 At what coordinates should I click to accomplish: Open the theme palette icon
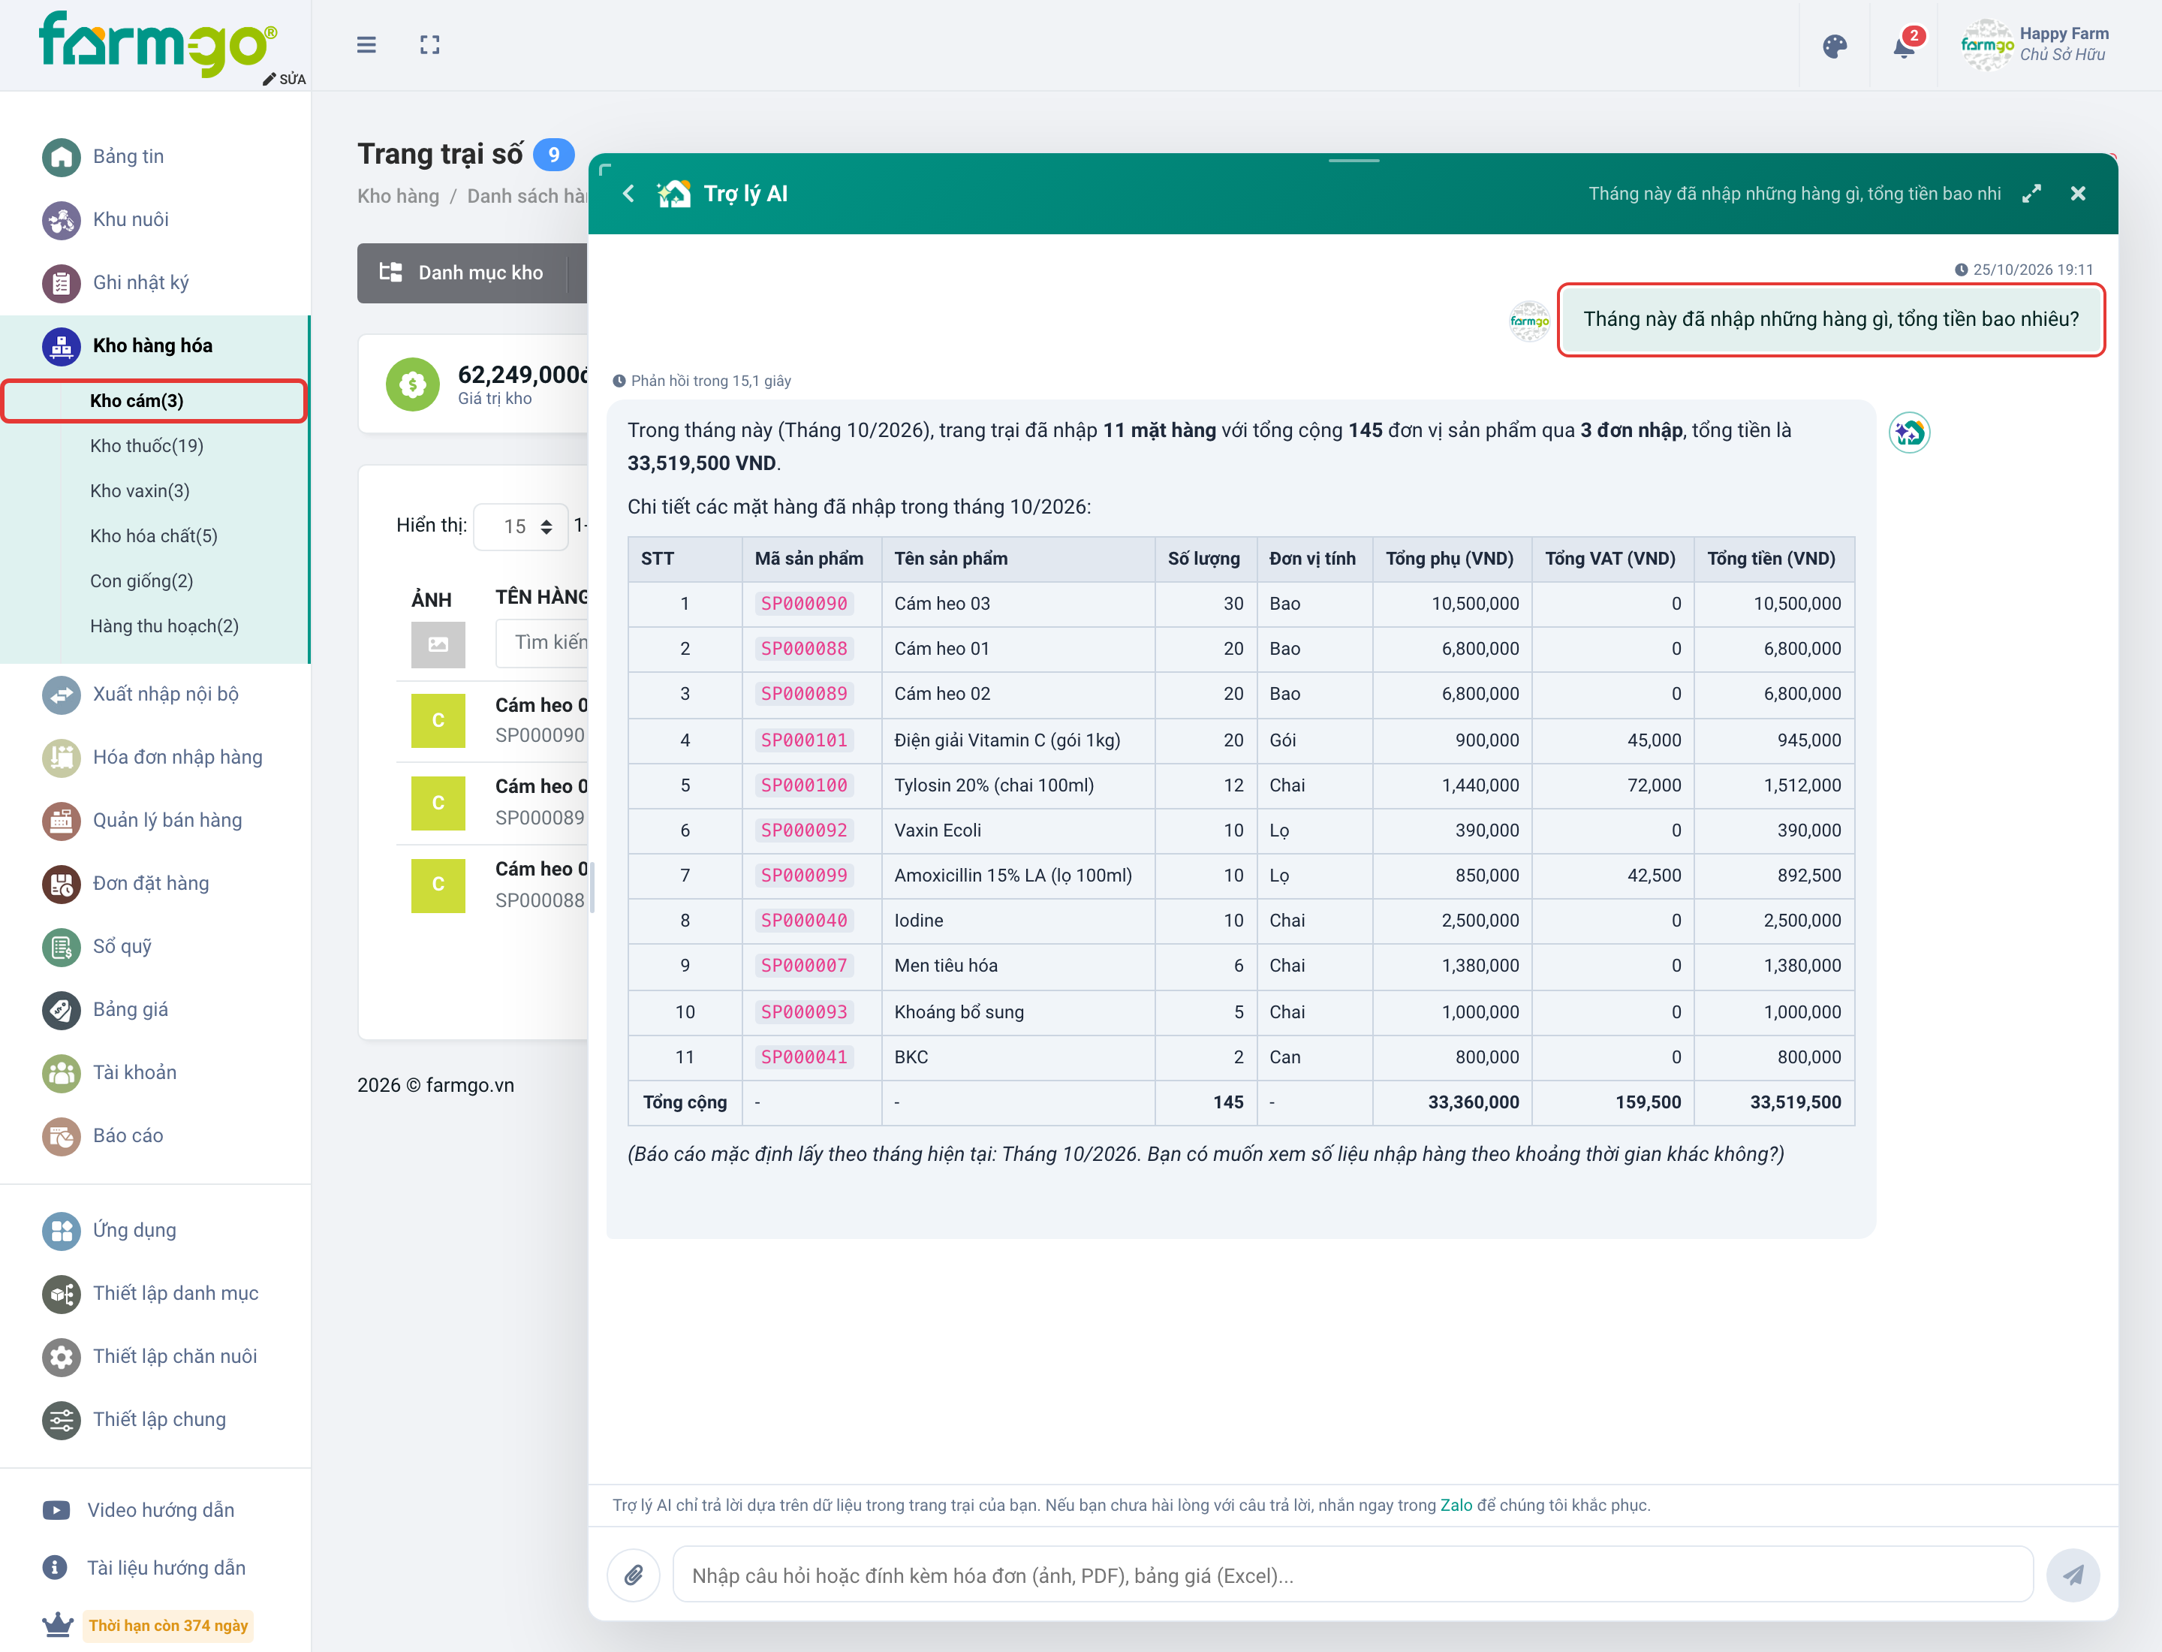[1835, 47]
